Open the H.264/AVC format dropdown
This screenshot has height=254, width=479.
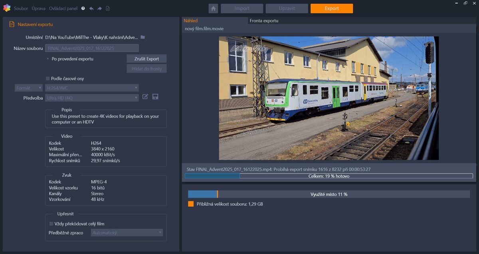pyautogui.click(x=92, y=88)
